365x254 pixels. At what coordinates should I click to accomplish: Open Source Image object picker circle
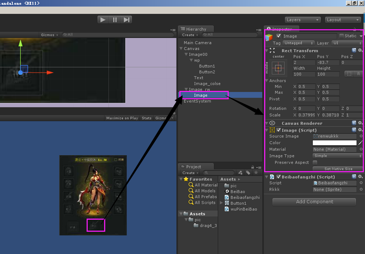coord(361,136)
